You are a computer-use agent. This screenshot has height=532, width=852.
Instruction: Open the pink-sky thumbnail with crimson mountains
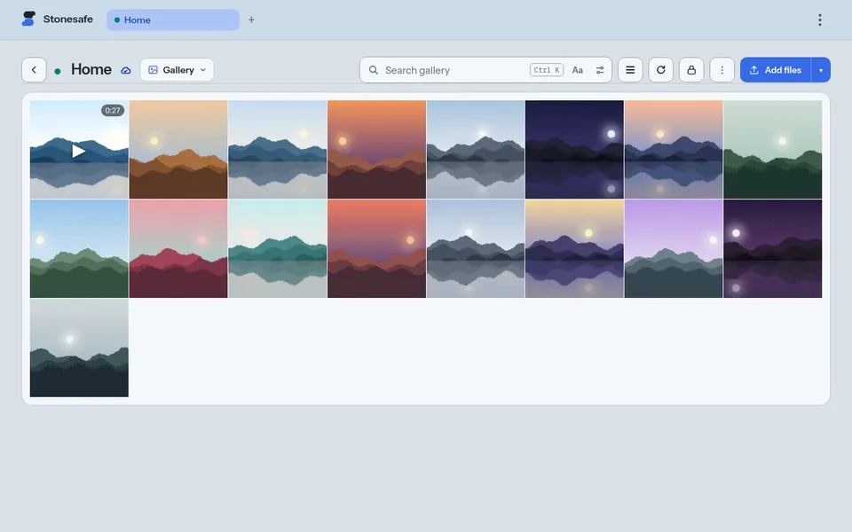[178, 248]
